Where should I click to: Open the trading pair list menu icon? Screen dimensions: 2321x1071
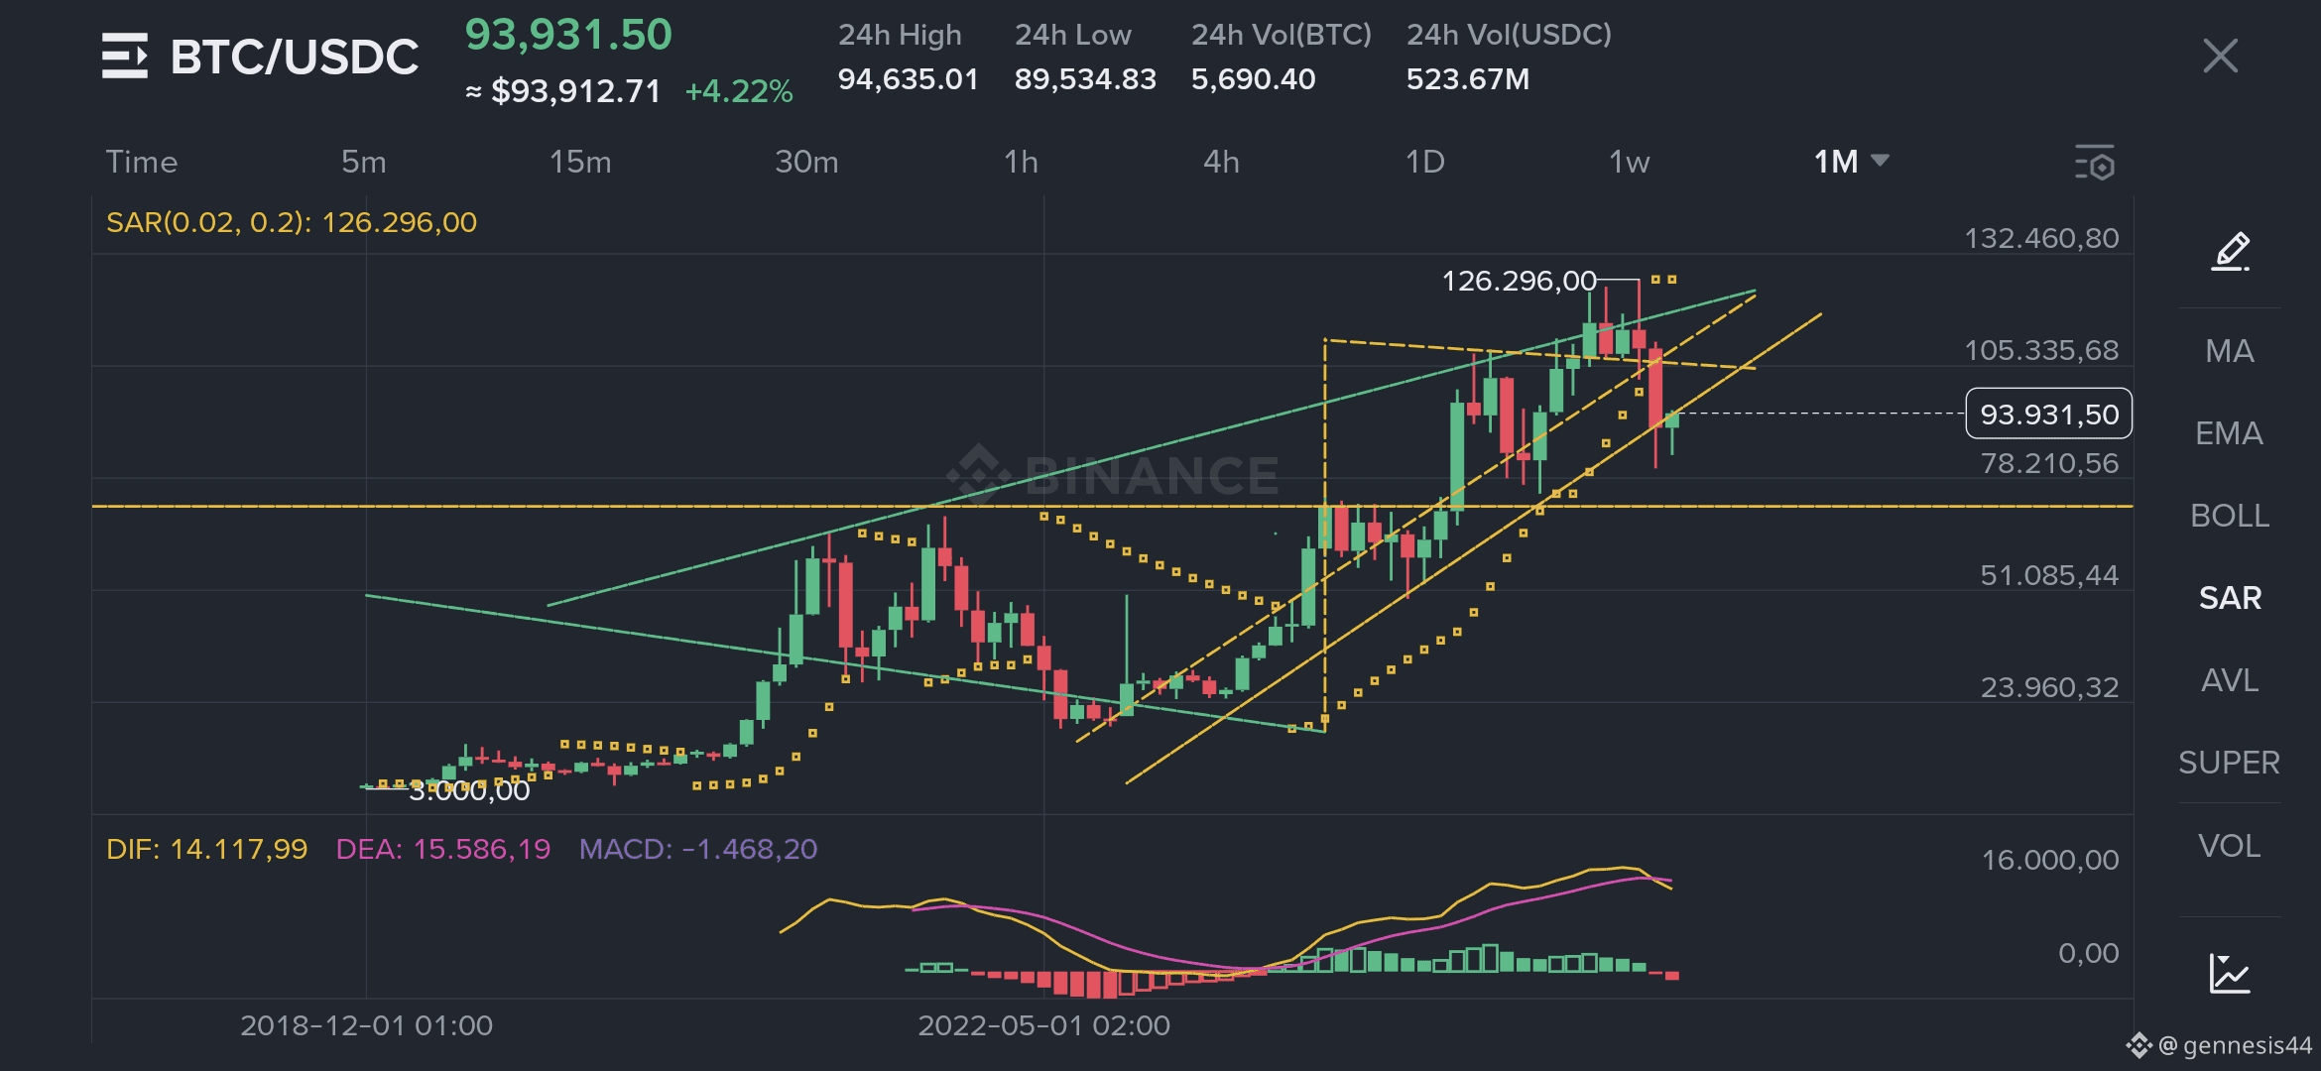(124, 56)
